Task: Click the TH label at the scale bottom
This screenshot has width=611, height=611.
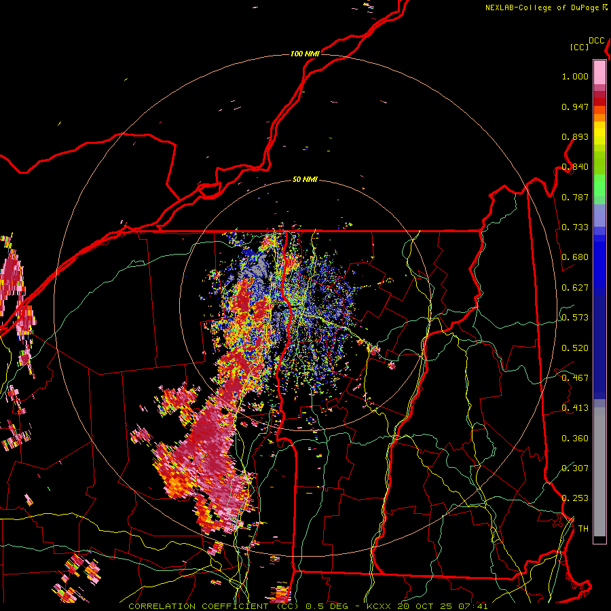Action: click(583, 529)
